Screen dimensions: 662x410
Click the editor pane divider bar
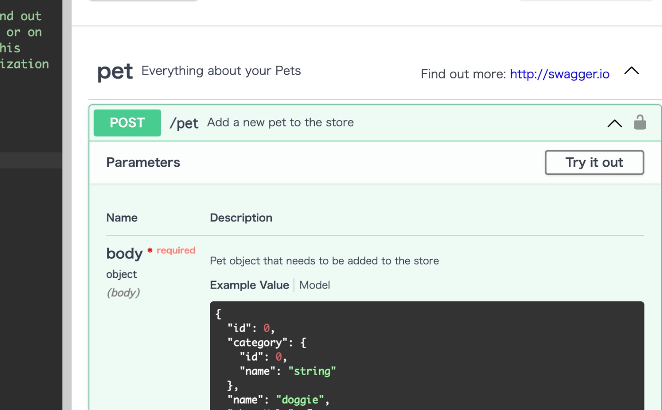67,205
